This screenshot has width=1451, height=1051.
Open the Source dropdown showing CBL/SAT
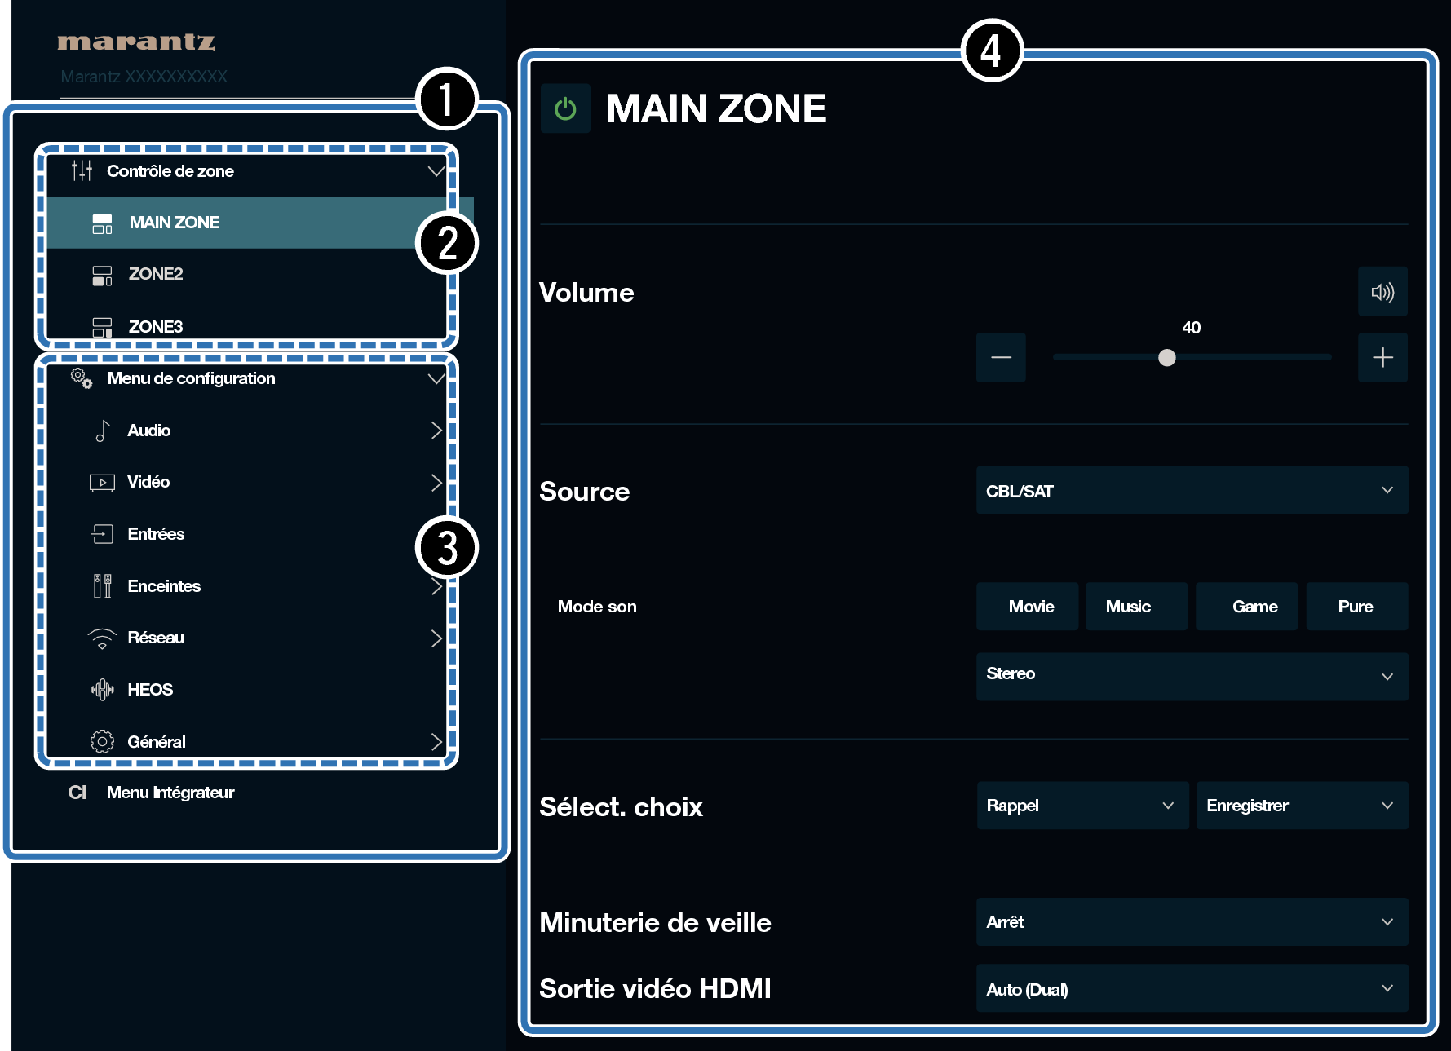(1191, 491)
